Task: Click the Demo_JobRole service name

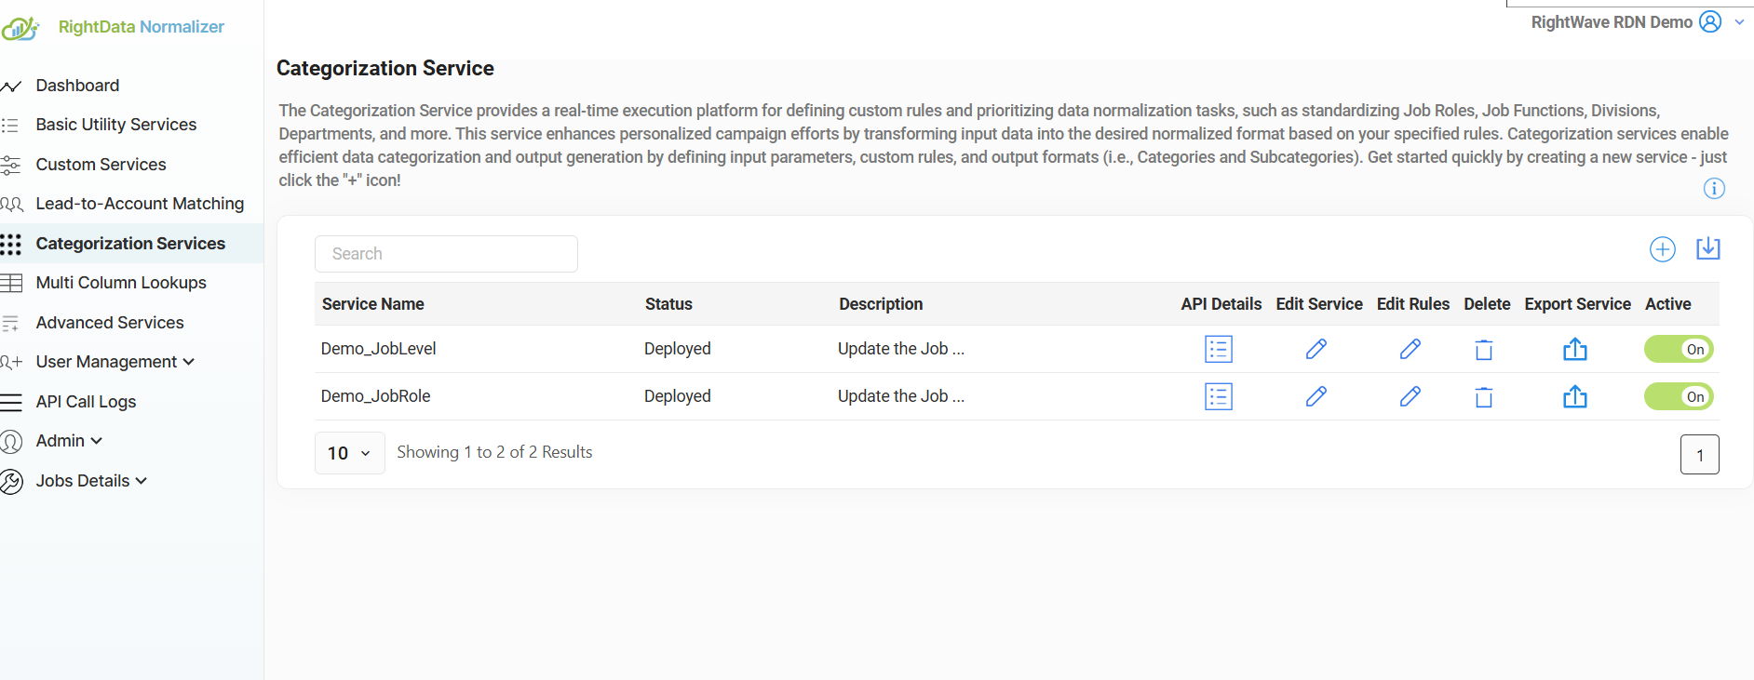Action: [x=376, y=396]
